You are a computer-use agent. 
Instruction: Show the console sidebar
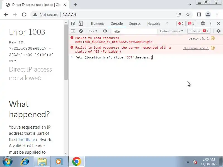(x=73, y=31)
